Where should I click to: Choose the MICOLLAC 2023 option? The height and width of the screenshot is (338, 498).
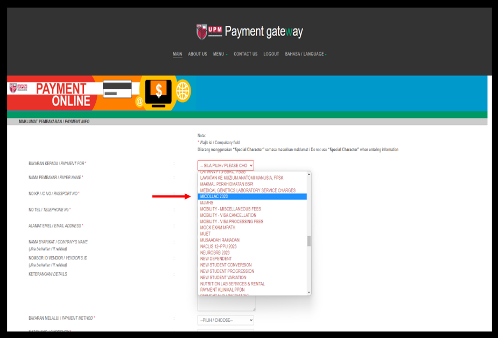pyautogui.click(x=252, y=196)
